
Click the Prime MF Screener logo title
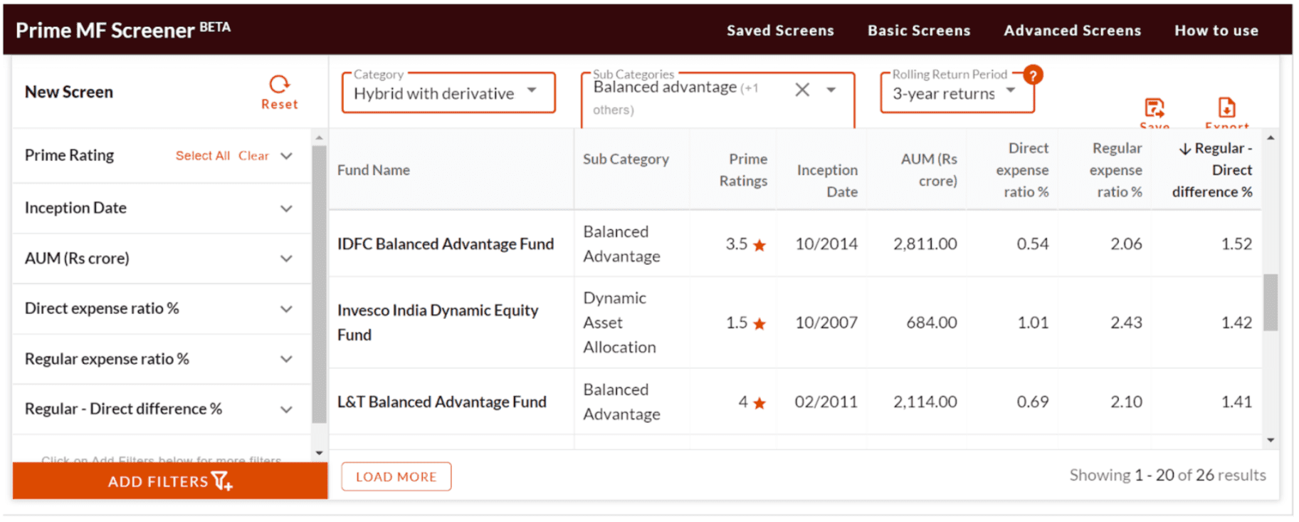coord(123,29)
